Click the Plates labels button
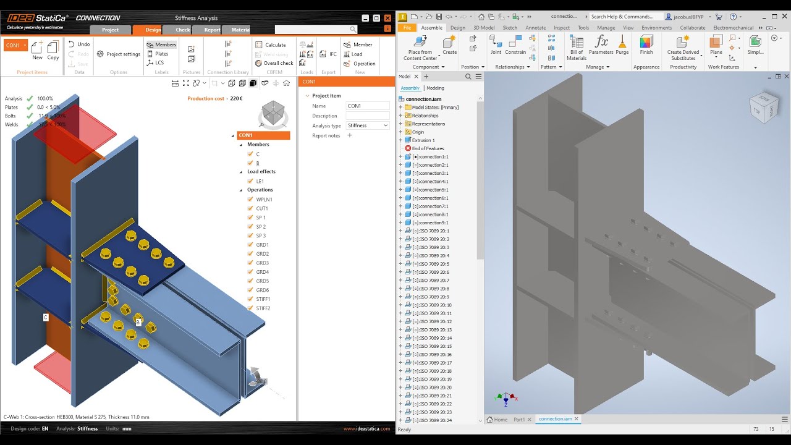Screen dimensions: 791x445 pyautogui.click(x=158, y=54)
